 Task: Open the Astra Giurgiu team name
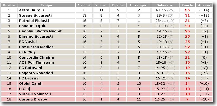point(31,10)
